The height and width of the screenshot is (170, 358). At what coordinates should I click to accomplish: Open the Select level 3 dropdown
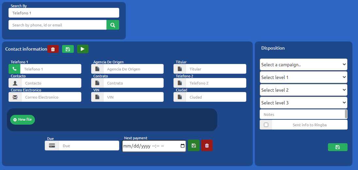click(303, 103)
